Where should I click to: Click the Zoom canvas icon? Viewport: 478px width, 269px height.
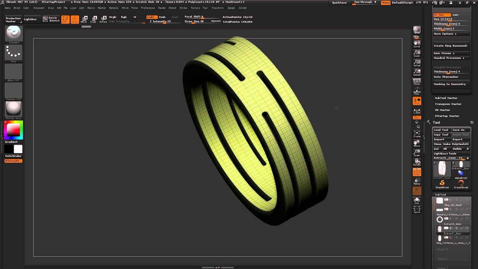[x=417, y=53]
